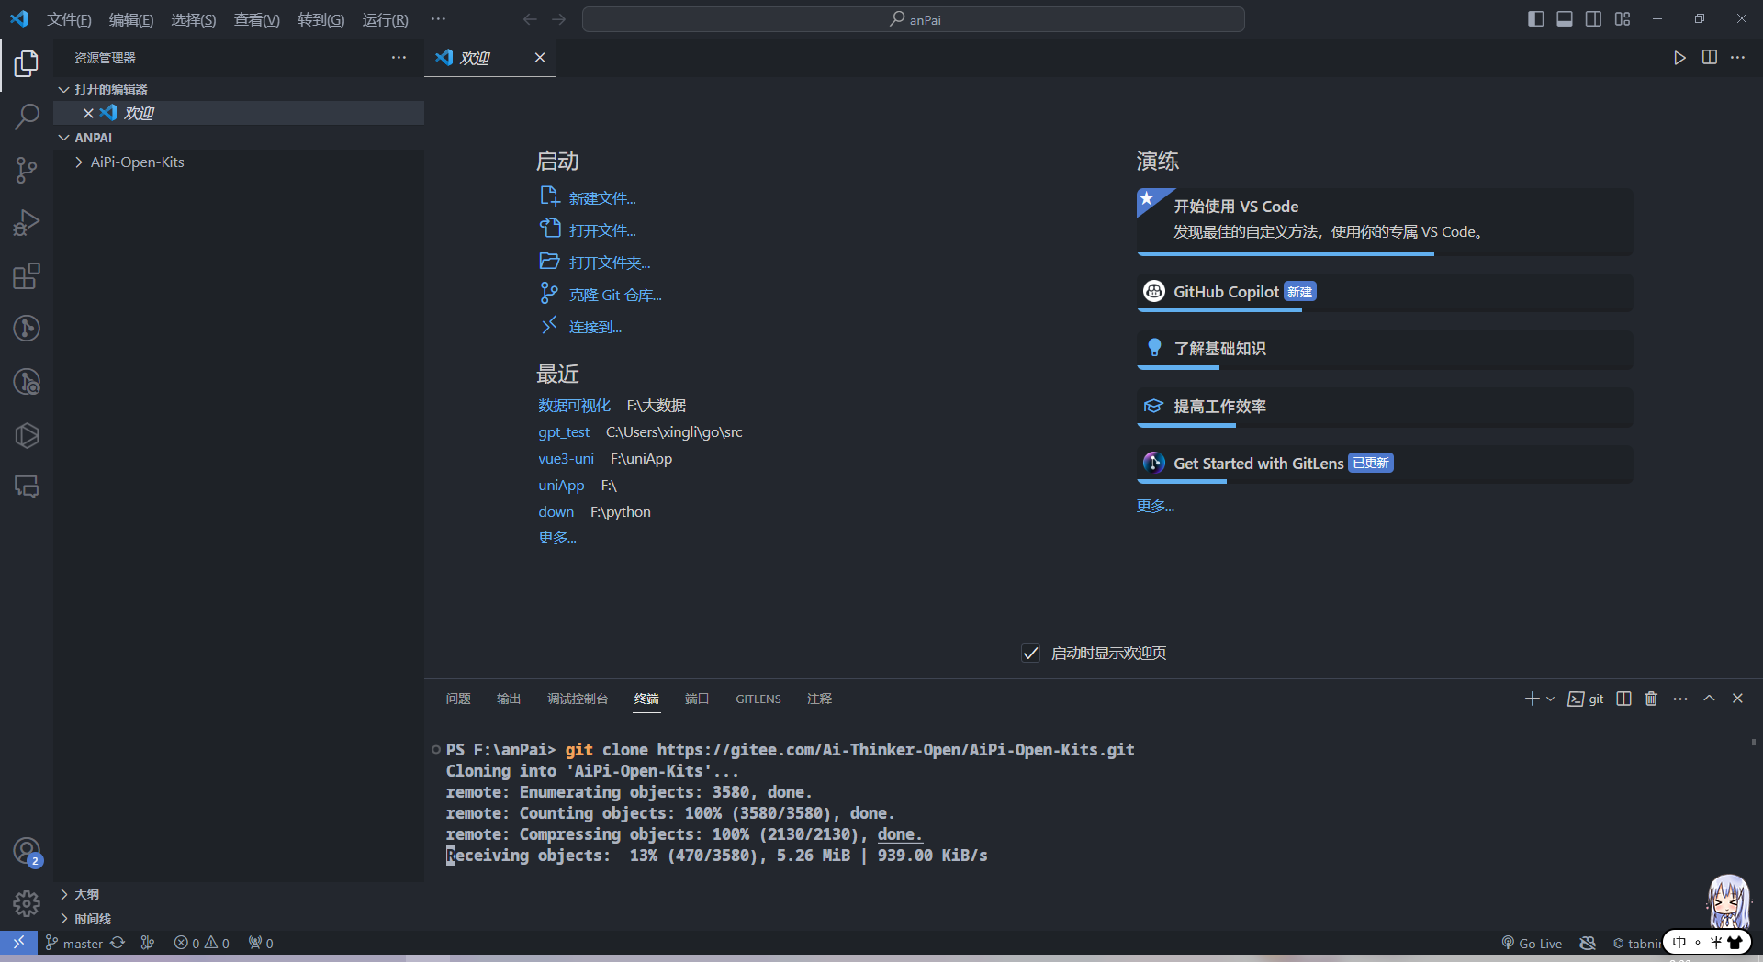Open the 查看(V) menu
Screen dimensions: 1763x962
click(x=257, y=19)
